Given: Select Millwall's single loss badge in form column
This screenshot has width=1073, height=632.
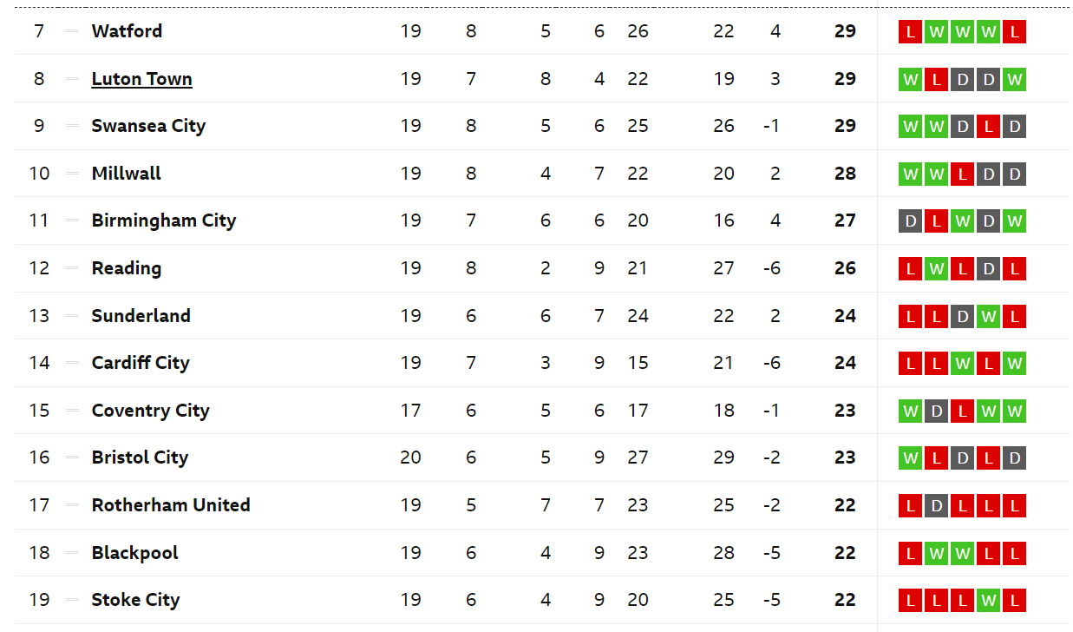Looking at the screenshot, I should click(x=962, y=174).
